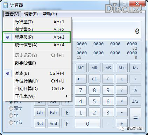
Task: Click the hex F key
Action: coord(67,124)
